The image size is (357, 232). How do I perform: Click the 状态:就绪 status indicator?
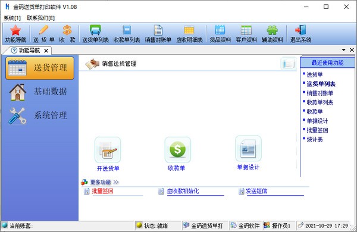click(x=156, y=225)
